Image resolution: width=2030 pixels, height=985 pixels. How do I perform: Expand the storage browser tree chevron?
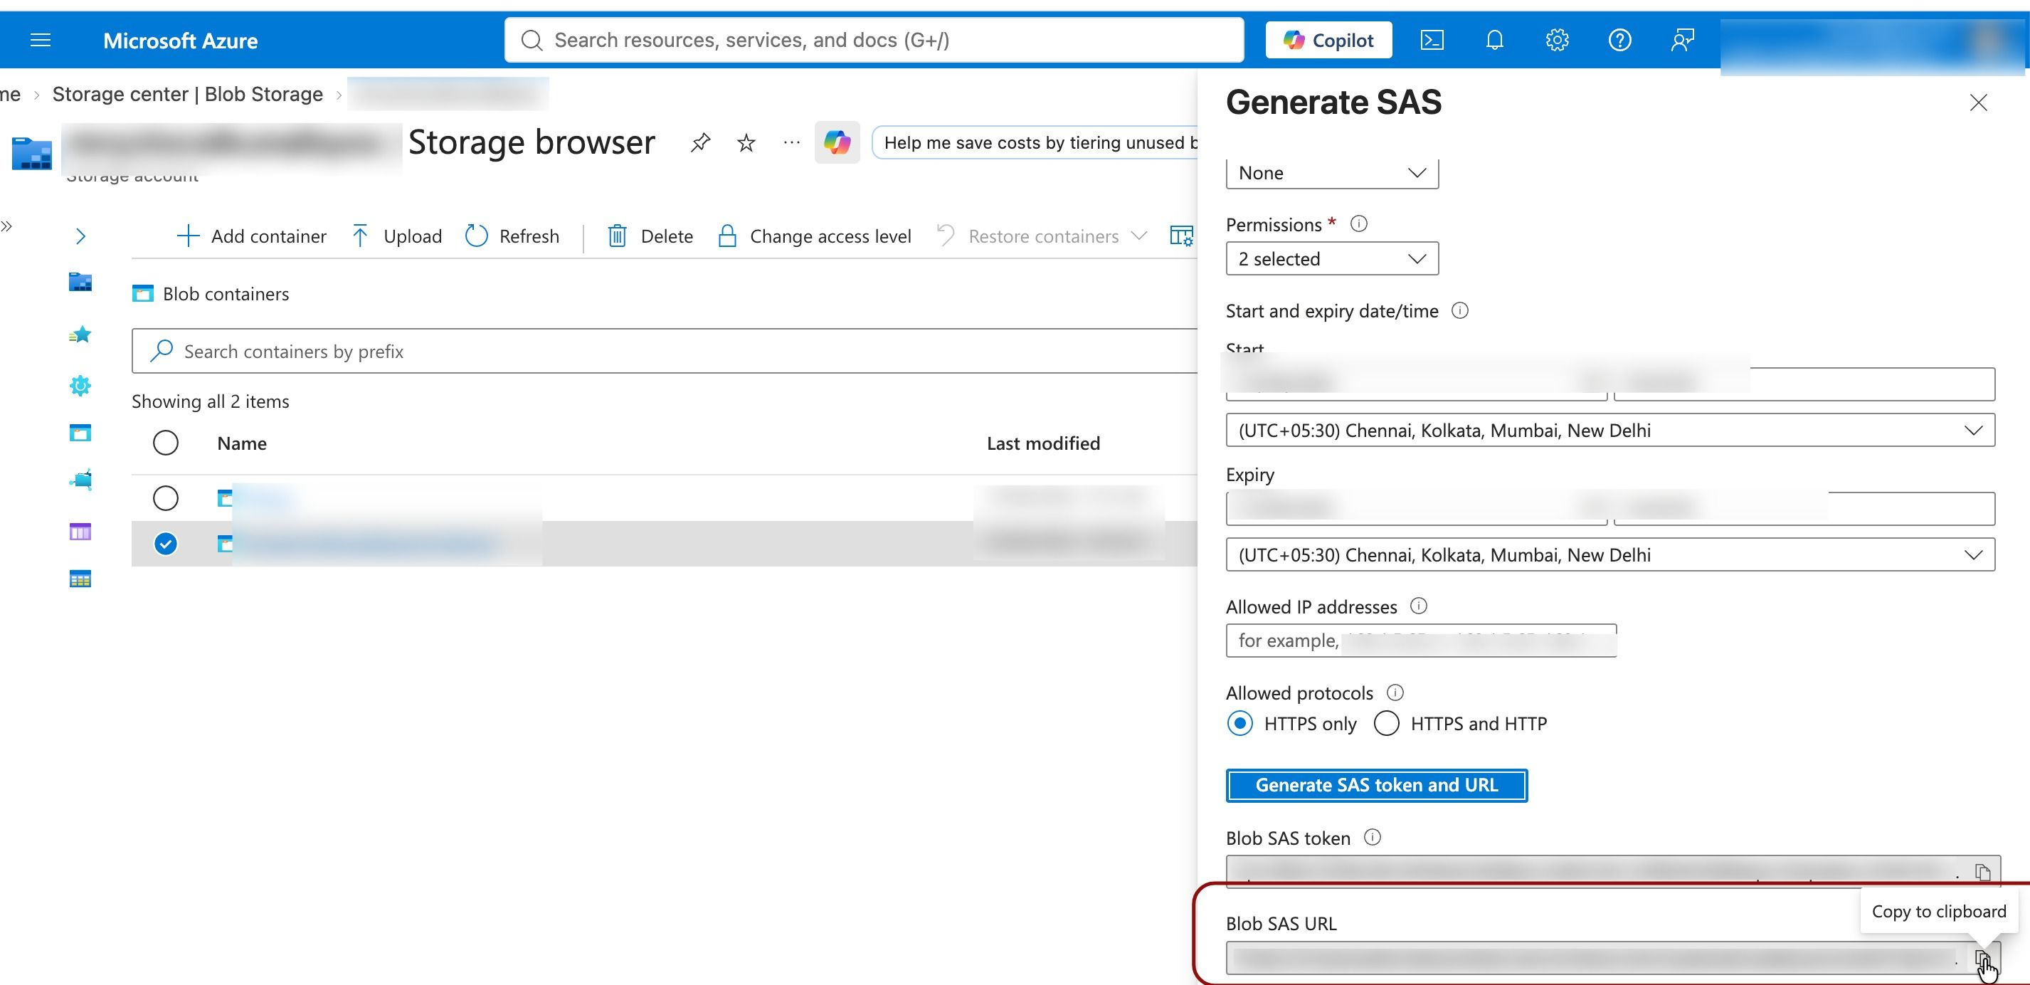[80, 236]
